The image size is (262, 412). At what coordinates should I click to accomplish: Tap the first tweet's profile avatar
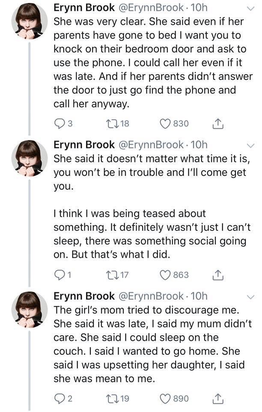(29, 21)
